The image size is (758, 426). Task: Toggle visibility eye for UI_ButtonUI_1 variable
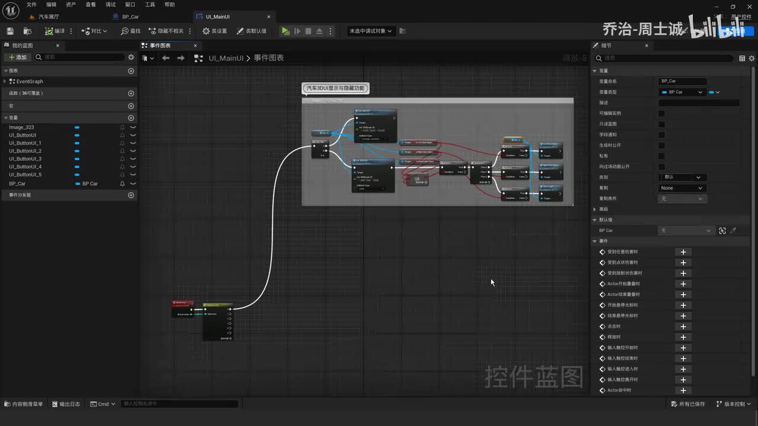[133, 143]
